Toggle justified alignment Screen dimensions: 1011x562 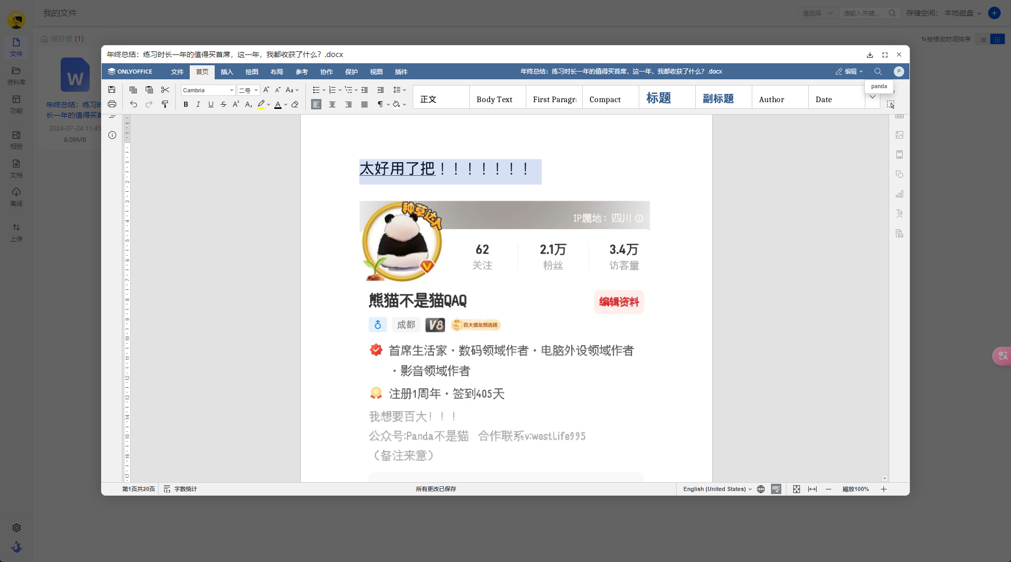[364, 104]
